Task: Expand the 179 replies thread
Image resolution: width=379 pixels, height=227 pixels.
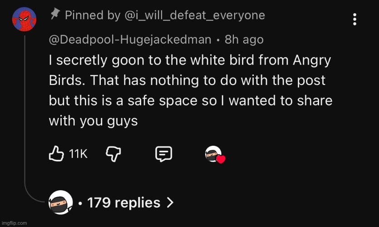Action: coord(123,202)
